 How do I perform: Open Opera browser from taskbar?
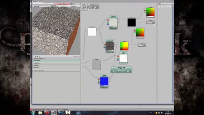[x=47, y=113]
